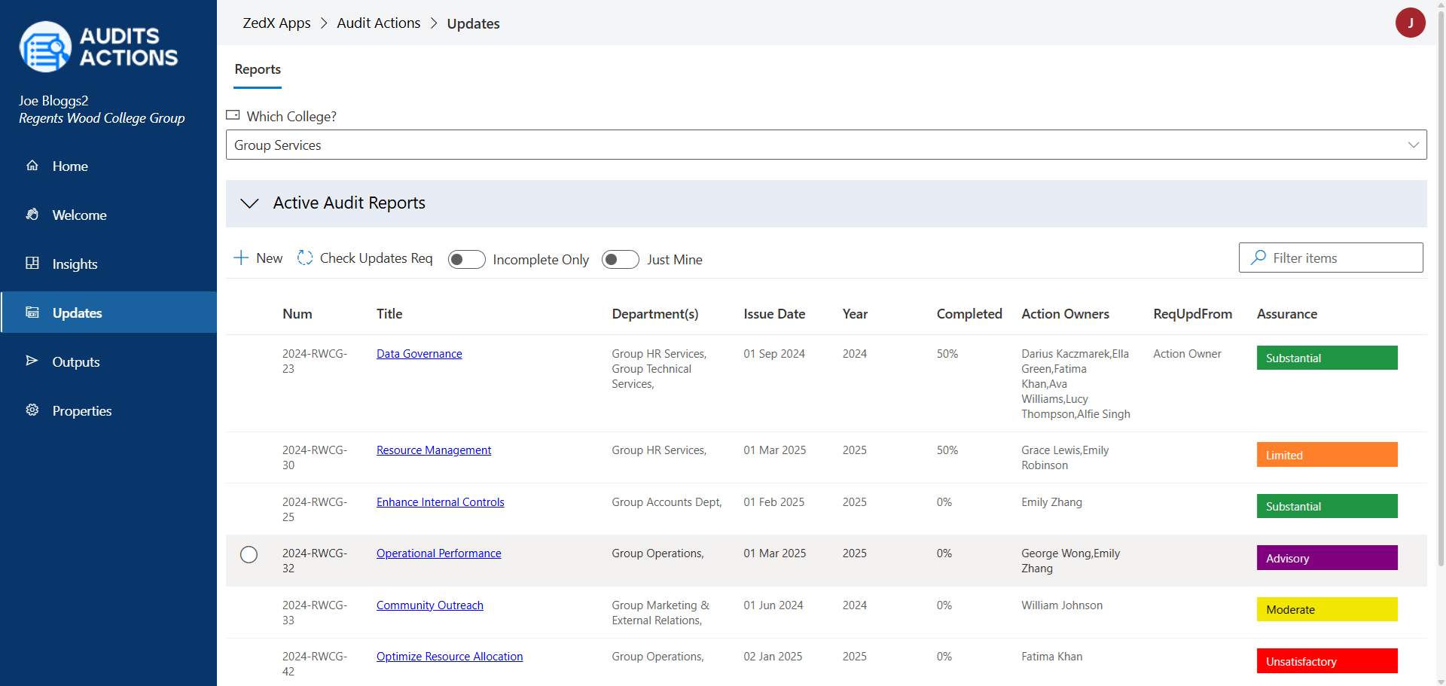
Task: Click the Outputs arrow icon in sidebar
Action: [32, 361]
